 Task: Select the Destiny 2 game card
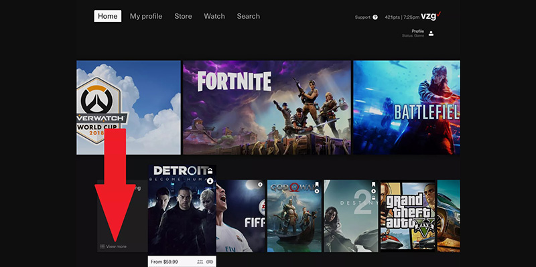coord(351,215)
